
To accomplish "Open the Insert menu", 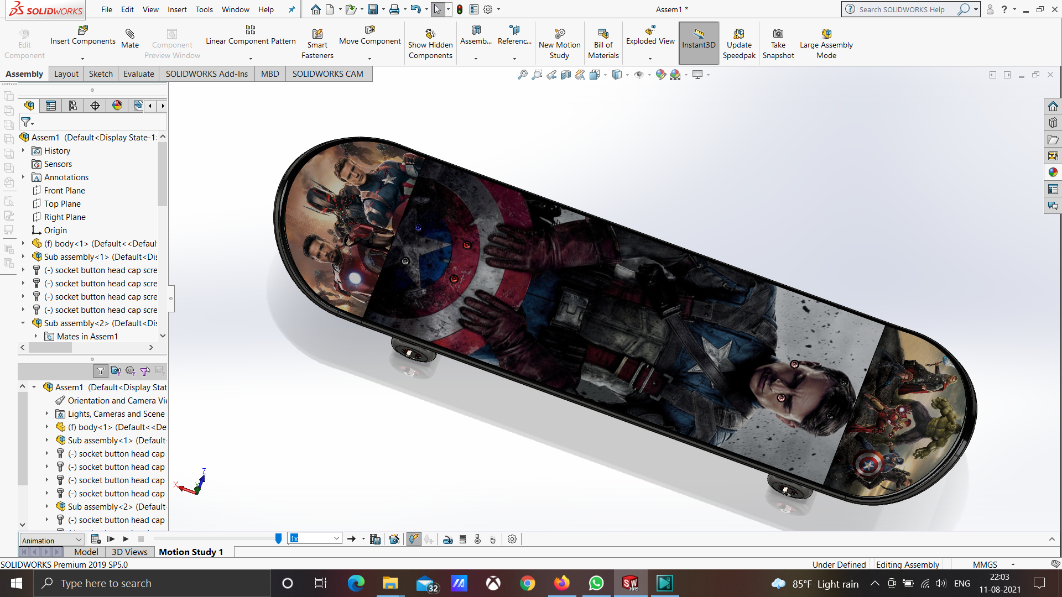I will pyautogui.click(x=177, y=9).
